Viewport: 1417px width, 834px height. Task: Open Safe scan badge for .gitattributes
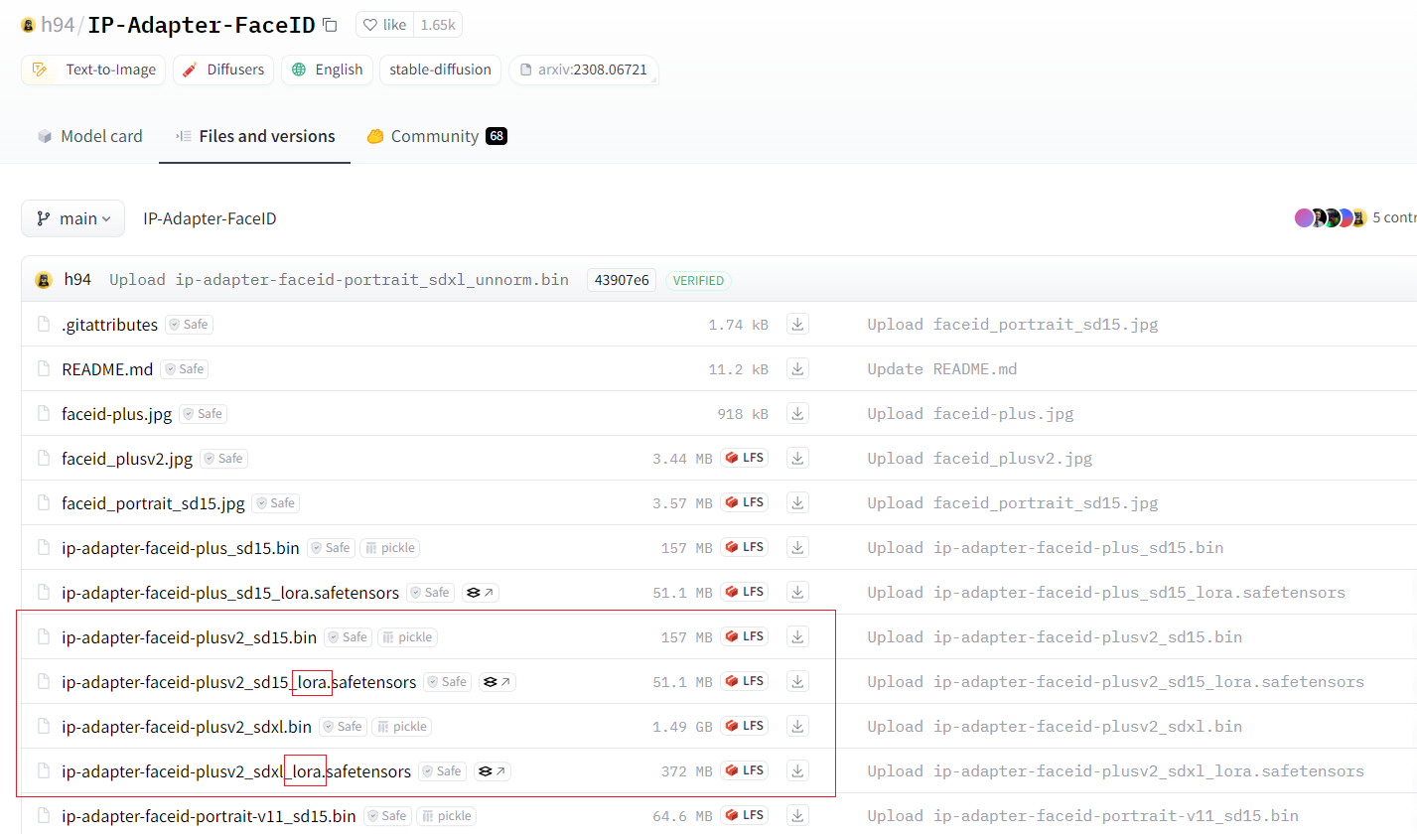190,325
